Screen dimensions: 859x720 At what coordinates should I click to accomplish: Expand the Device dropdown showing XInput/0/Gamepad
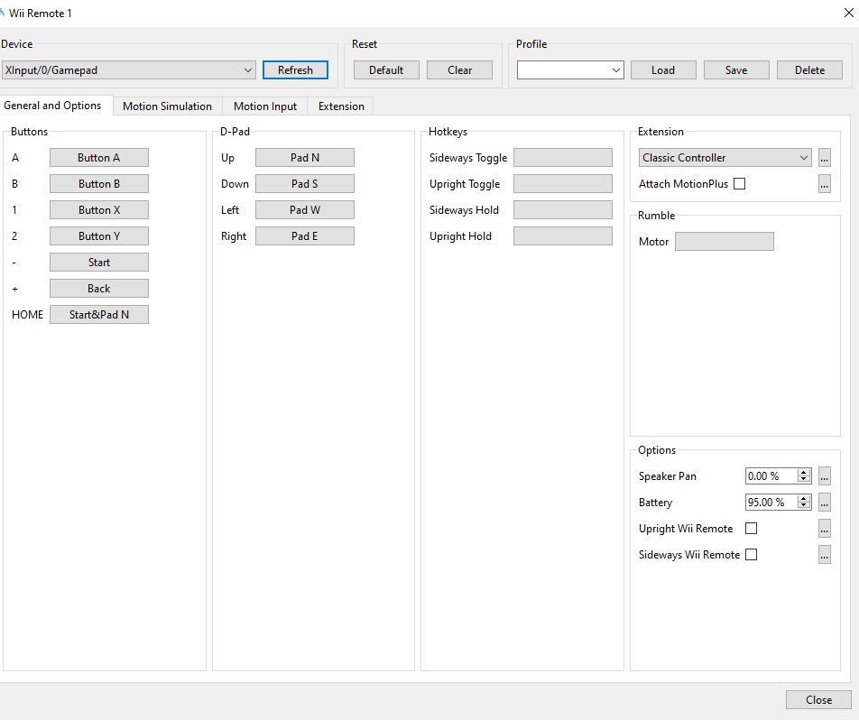(128, 70)
